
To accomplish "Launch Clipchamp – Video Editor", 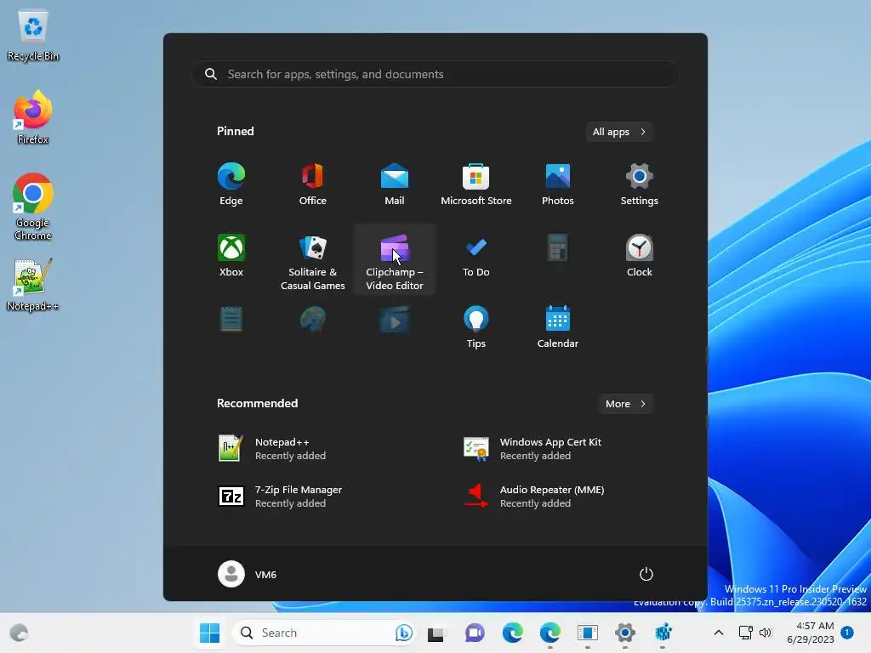I will [395, 261].
